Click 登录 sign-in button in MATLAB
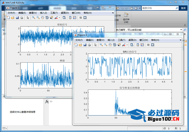The width and height of the screenshot is (189, 132). coord(183,8)
